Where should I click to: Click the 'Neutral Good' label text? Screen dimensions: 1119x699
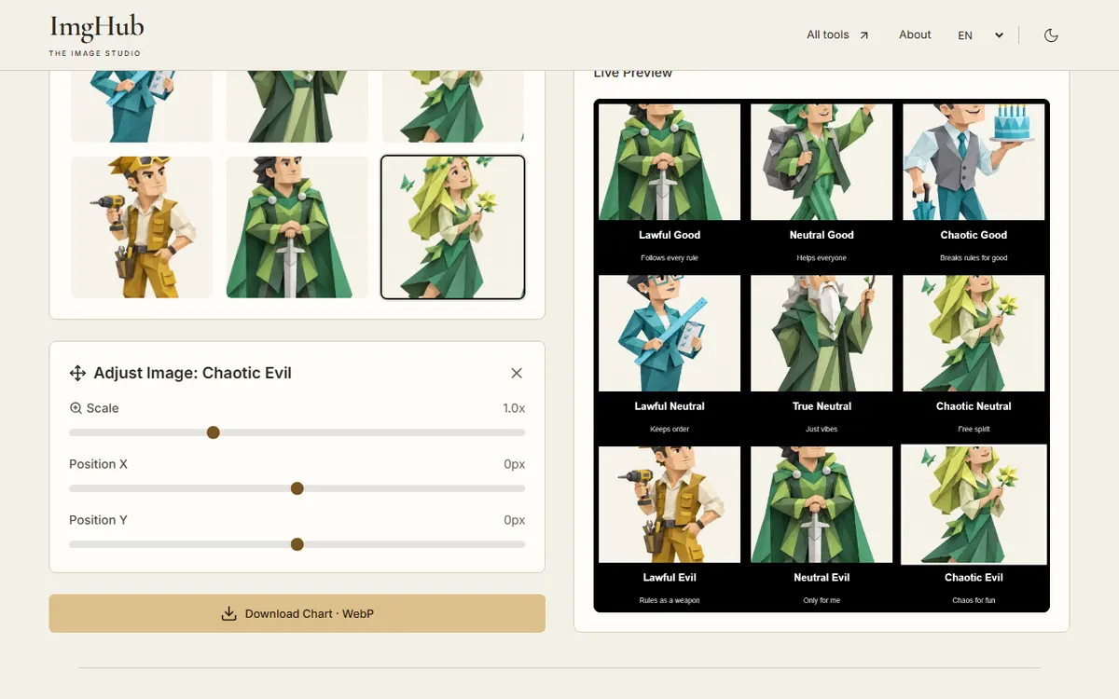(x=822, y=235)
